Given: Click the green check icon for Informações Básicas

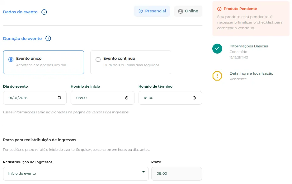Looking at the screenshot, I should coord(217,49).
